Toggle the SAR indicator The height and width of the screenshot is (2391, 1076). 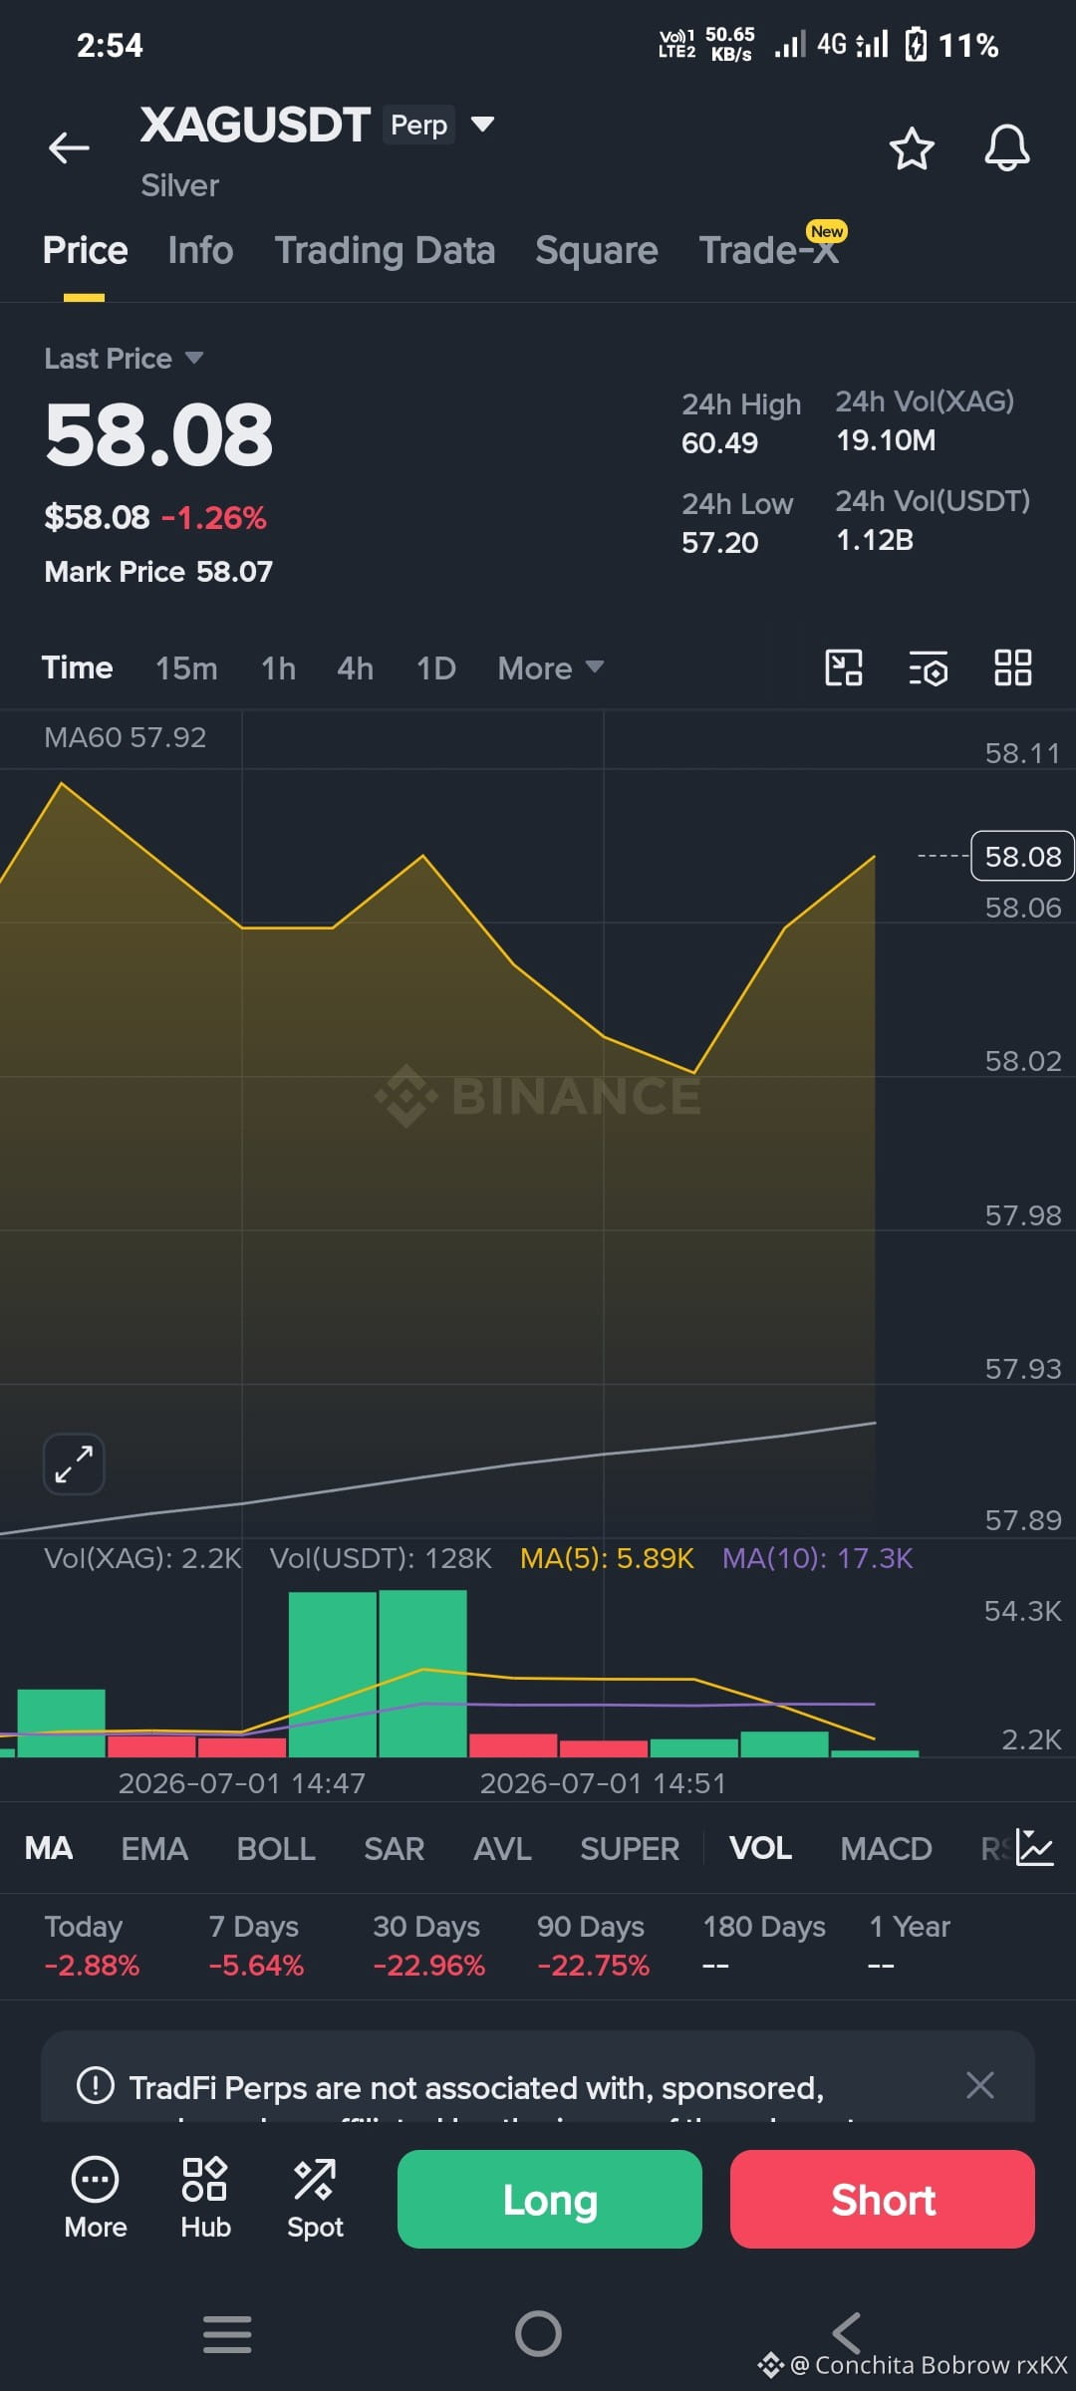(x=394, y=1849)
